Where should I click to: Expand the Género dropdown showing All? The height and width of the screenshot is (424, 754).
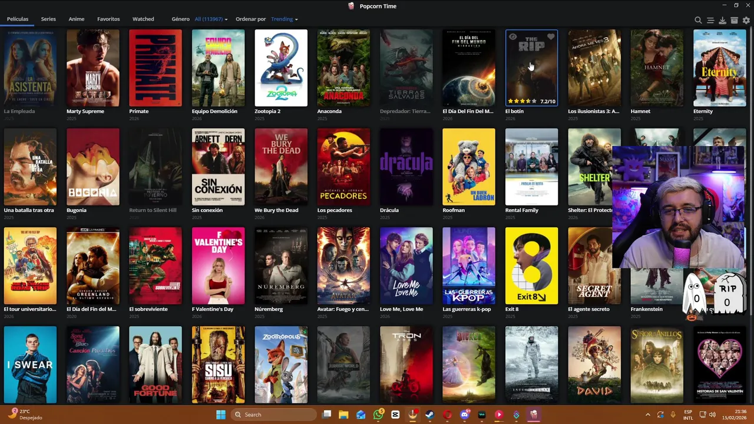(211, 19)
